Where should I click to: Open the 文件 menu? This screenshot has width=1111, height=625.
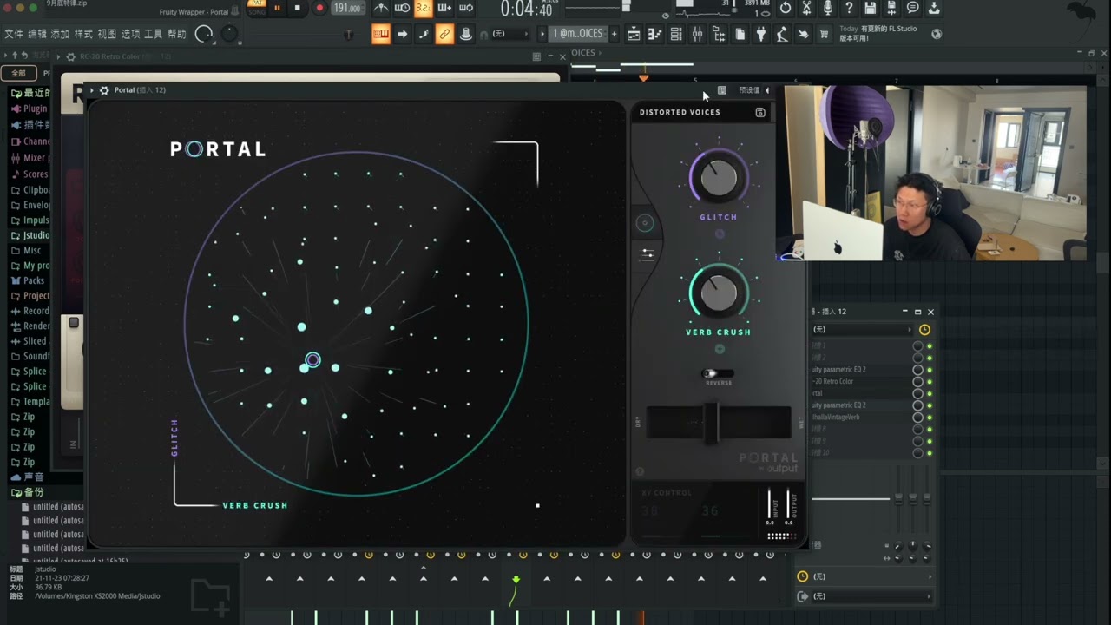coord(14,34)
